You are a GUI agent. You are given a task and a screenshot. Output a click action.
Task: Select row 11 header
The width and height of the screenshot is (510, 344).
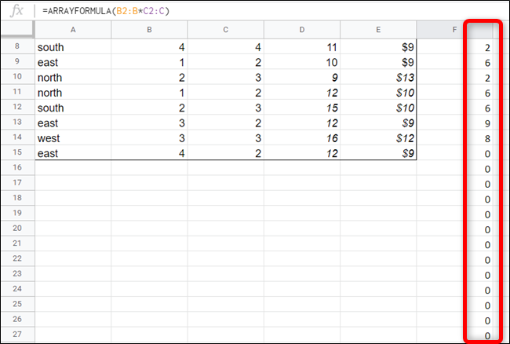pyautogui.click(x=17, y=92)
